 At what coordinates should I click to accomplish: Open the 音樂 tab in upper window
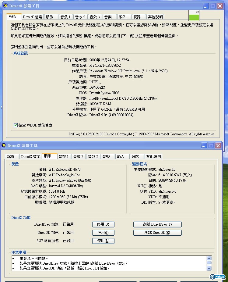pyautogui.click(x=110, y=17)
